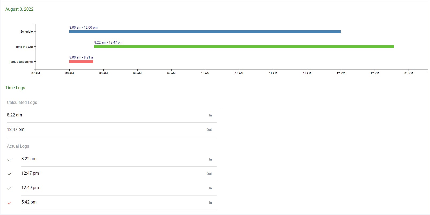Viewport: 430px width, 215px height.
Task: Click the red checkmark next to 5:42 pm
Action: (x=9, y=203)
